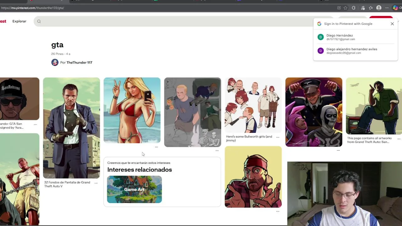Image resolution: width=402 pixels, height=226 pixels.
Task: Focus the Pinterest search field
Action: [184, 21]
